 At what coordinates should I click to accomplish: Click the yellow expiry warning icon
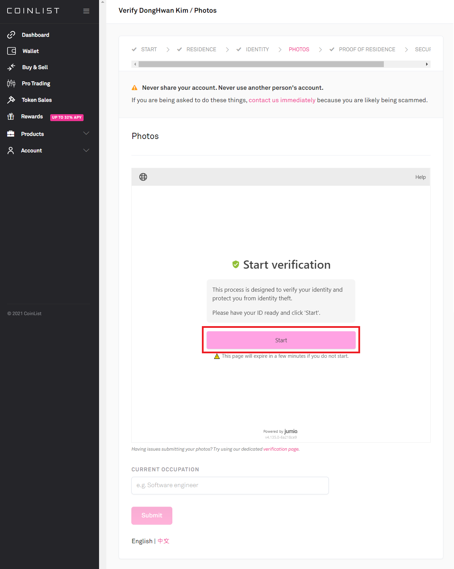217,356
